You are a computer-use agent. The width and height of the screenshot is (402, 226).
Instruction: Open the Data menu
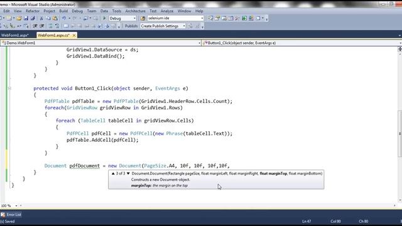point(104,11)
